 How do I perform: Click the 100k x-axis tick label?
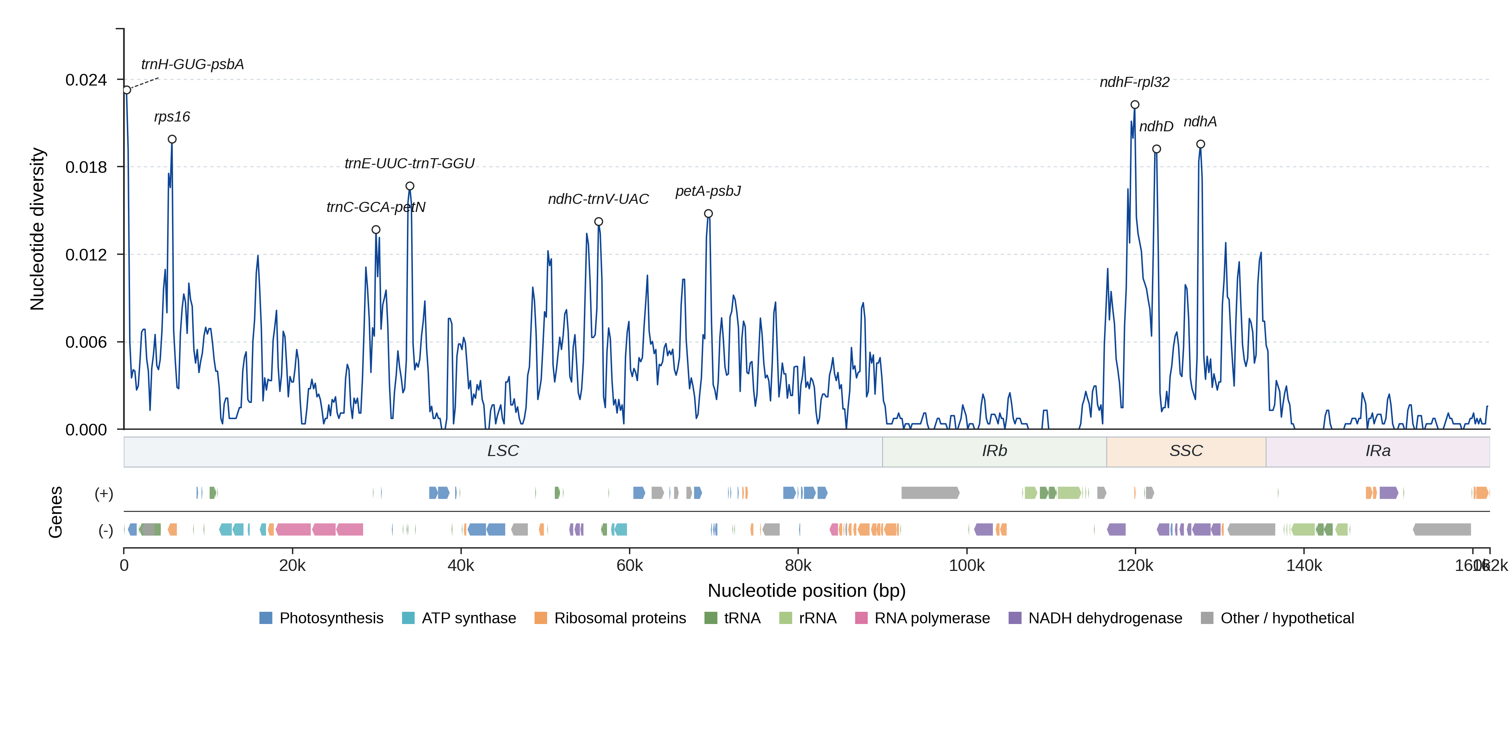[967, 566]
